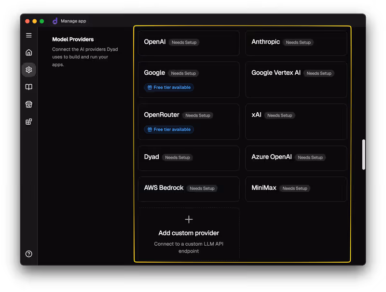Open the OpenAI provider card
The height and width of the screenshot is (292, 386).
pos(189,43)
